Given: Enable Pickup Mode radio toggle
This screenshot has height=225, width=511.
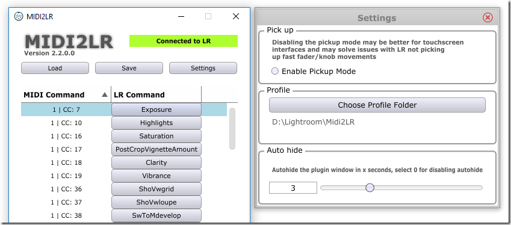Looking at the screenshot, I should (275, 71).
